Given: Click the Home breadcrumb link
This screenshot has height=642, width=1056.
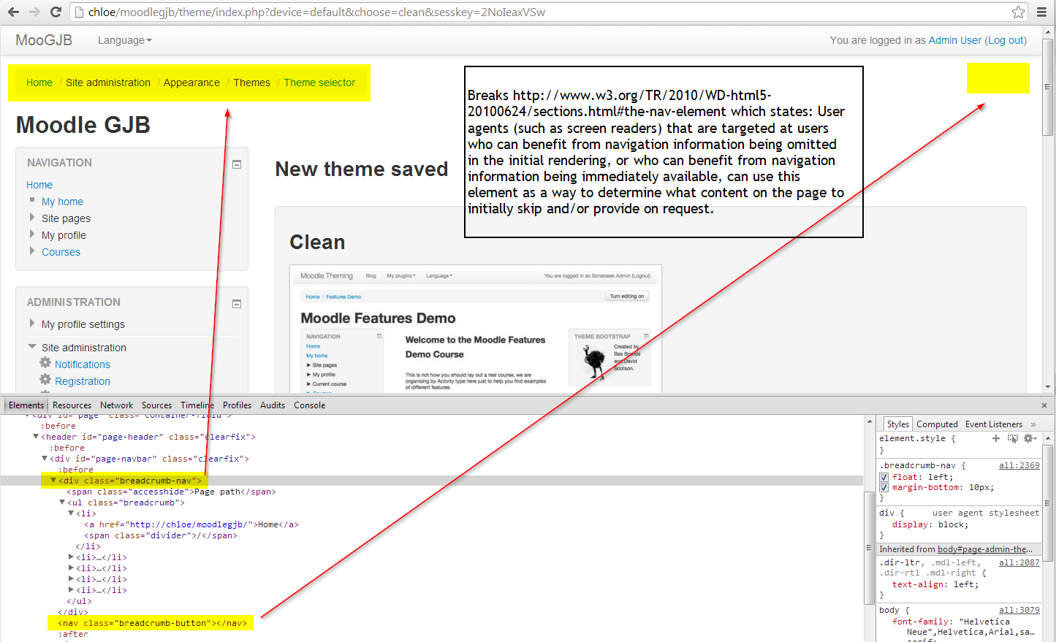Looking at the screenshot, I should pyautogui.click(x=39, y=83).
